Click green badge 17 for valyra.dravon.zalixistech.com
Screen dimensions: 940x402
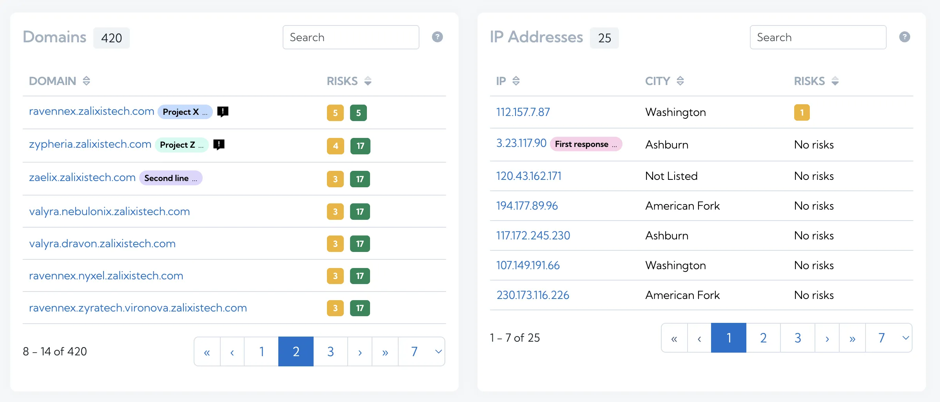360,244
